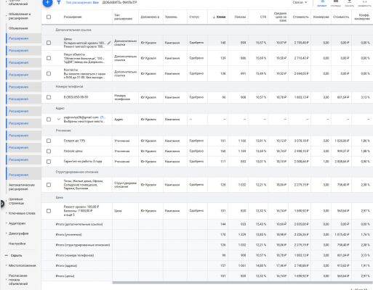Viewport: 373px width, 290px height.
Task: Click 'Низкие цены' callout text
Action: pos(73,151)
